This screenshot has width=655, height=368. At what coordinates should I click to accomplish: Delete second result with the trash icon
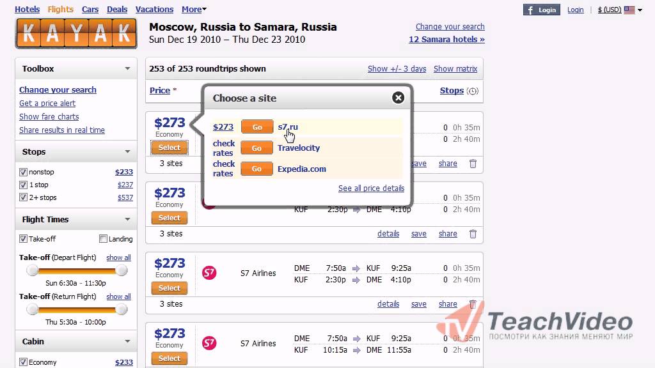473,234
